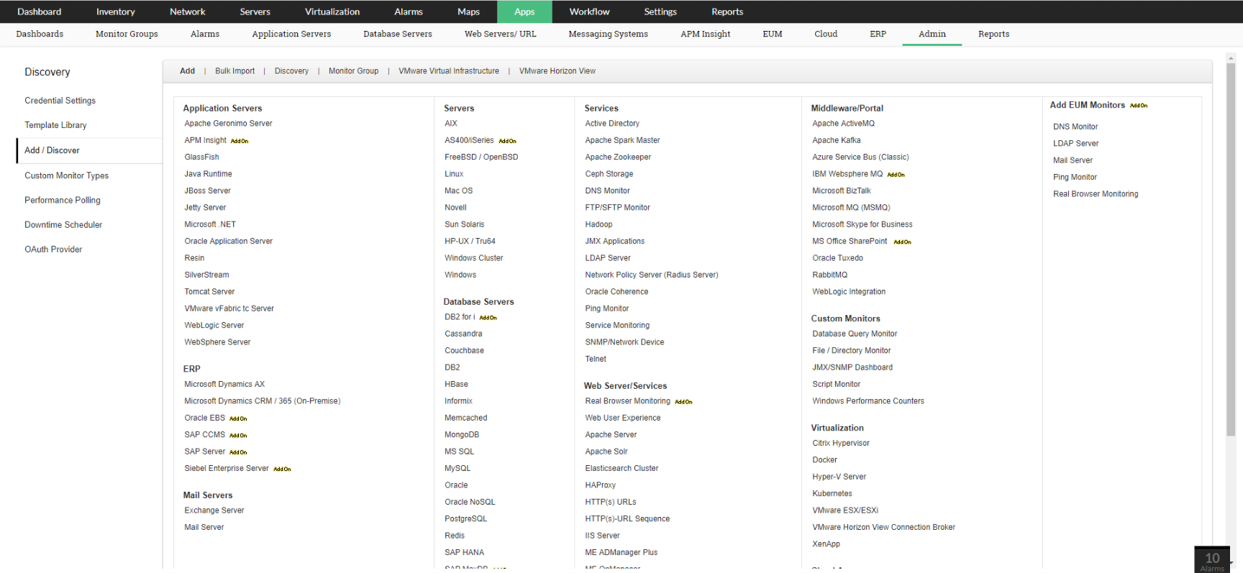Add an Apache Geronimo Server monitor
The height and width of the screenshot is (573, 1243).
(228, 124)
